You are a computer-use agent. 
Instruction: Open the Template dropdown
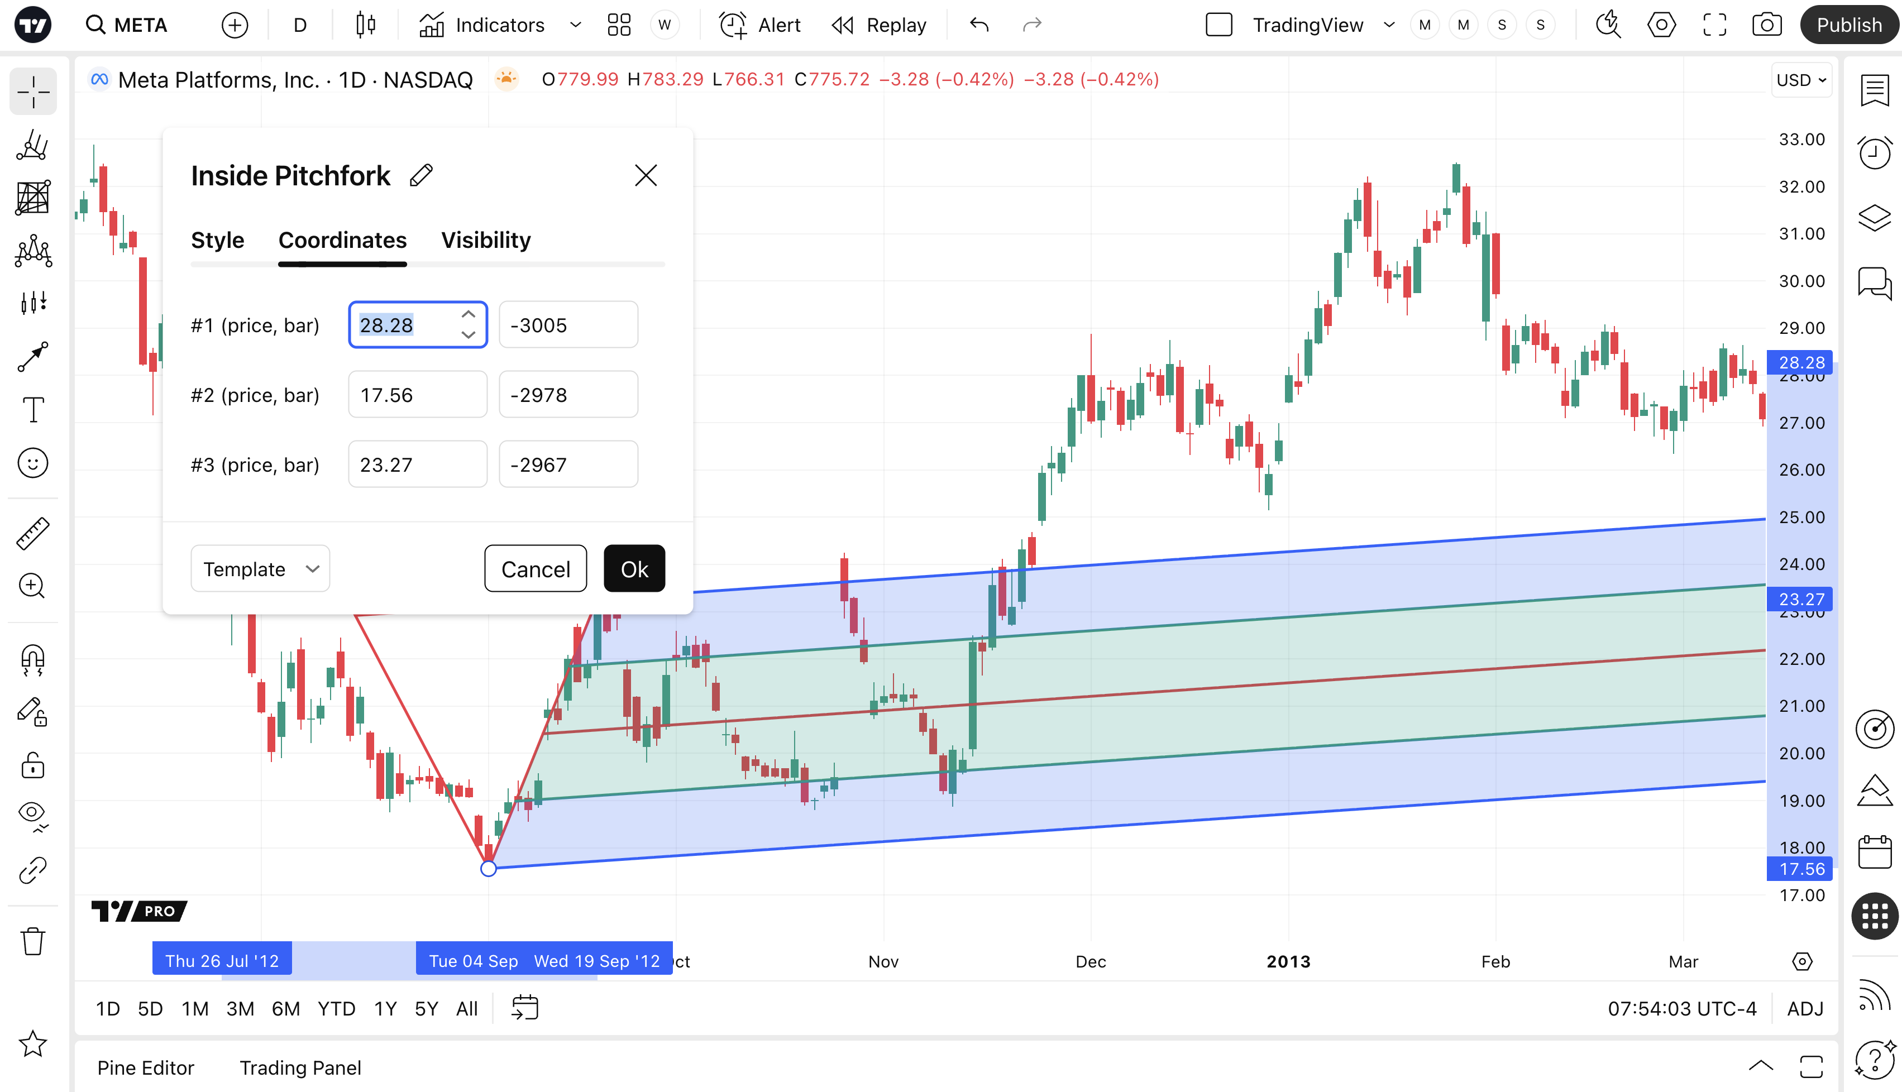click(x=260, y=569)
